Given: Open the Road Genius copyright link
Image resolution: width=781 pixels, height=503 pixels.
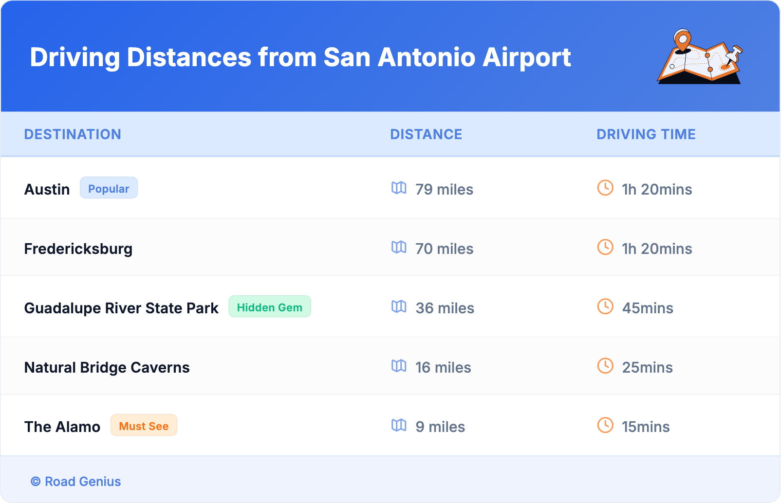Looking at the screenshot, I should [76, 482].
